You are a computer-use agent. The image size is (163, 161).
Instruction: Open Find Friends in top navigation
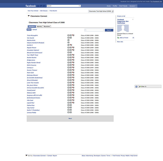pyautogui.click(x=123, y=6)
